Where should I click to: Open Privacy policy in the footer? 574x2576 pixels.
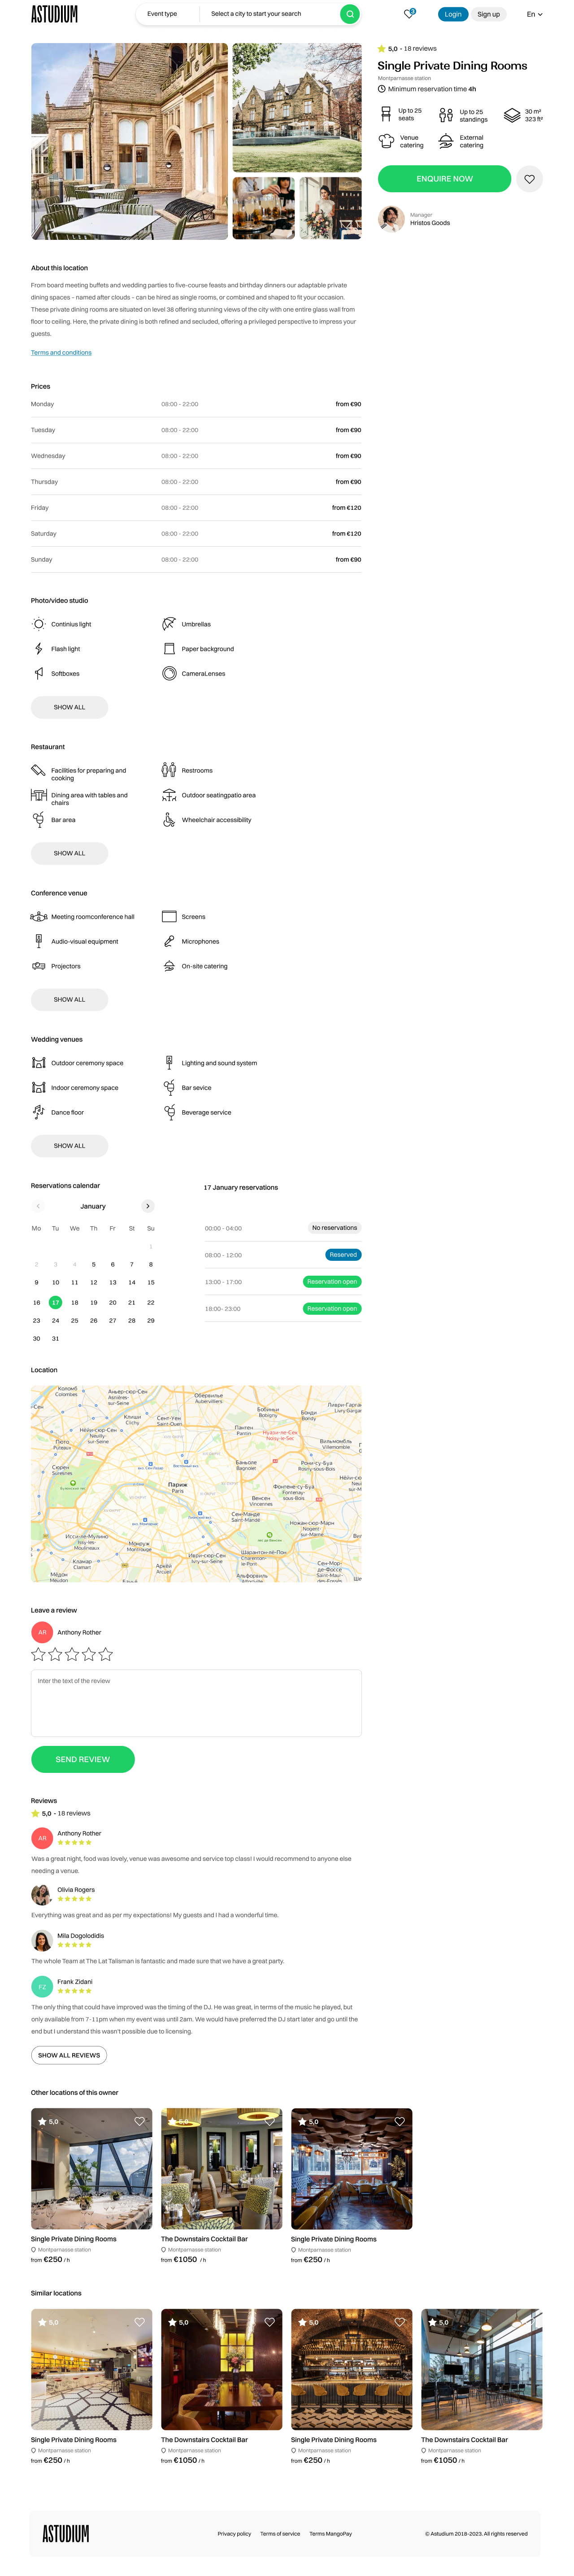(235, 2534)
